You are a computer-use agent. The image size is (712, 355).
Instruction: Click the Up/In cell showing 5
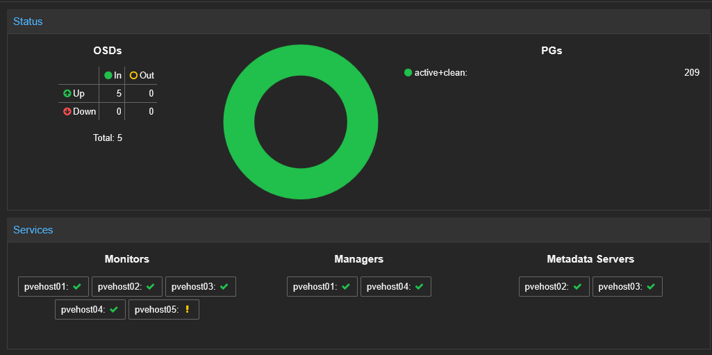[x=112, y=94]
